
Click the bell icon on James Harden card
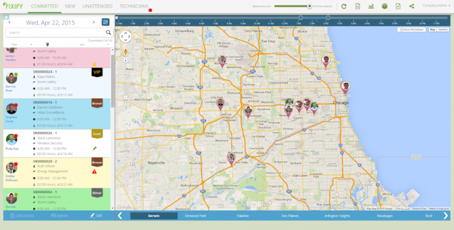(94, 64)
